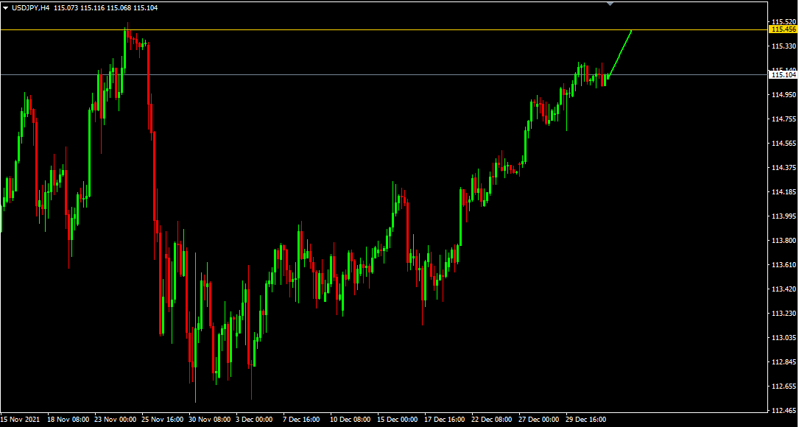Click the 30 Nov 08:00 time label

coord(209,420)
